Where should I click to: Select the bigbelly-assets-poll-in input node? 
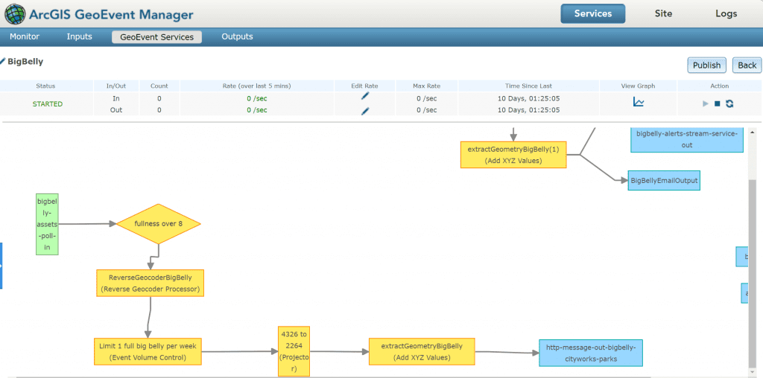47,225
